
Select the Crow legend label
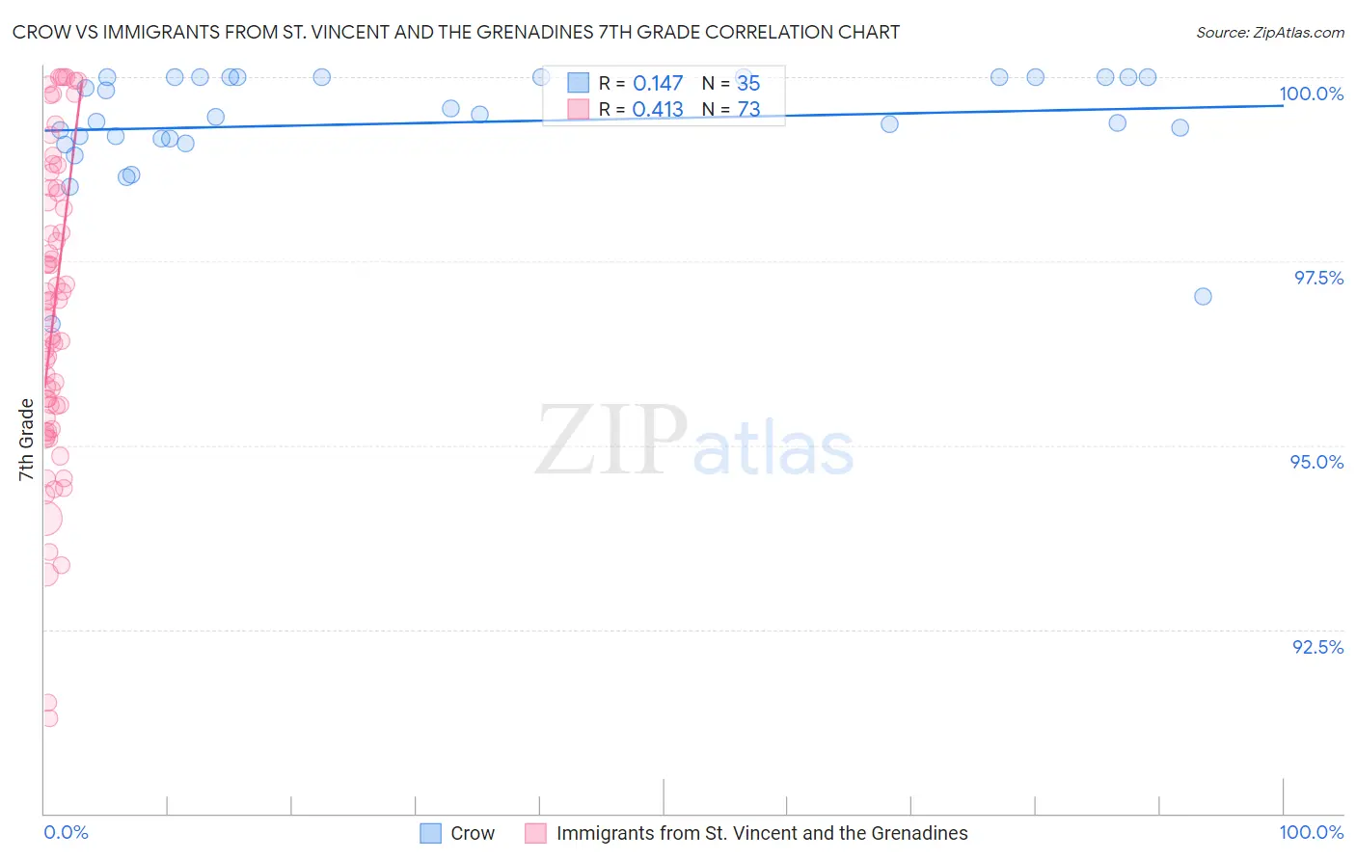click(473, 833)
